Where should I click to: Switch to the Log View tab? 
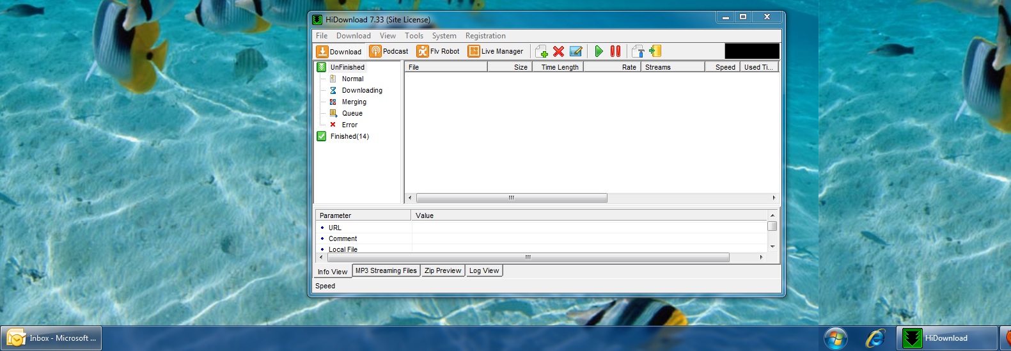click(x=483, y=270)
